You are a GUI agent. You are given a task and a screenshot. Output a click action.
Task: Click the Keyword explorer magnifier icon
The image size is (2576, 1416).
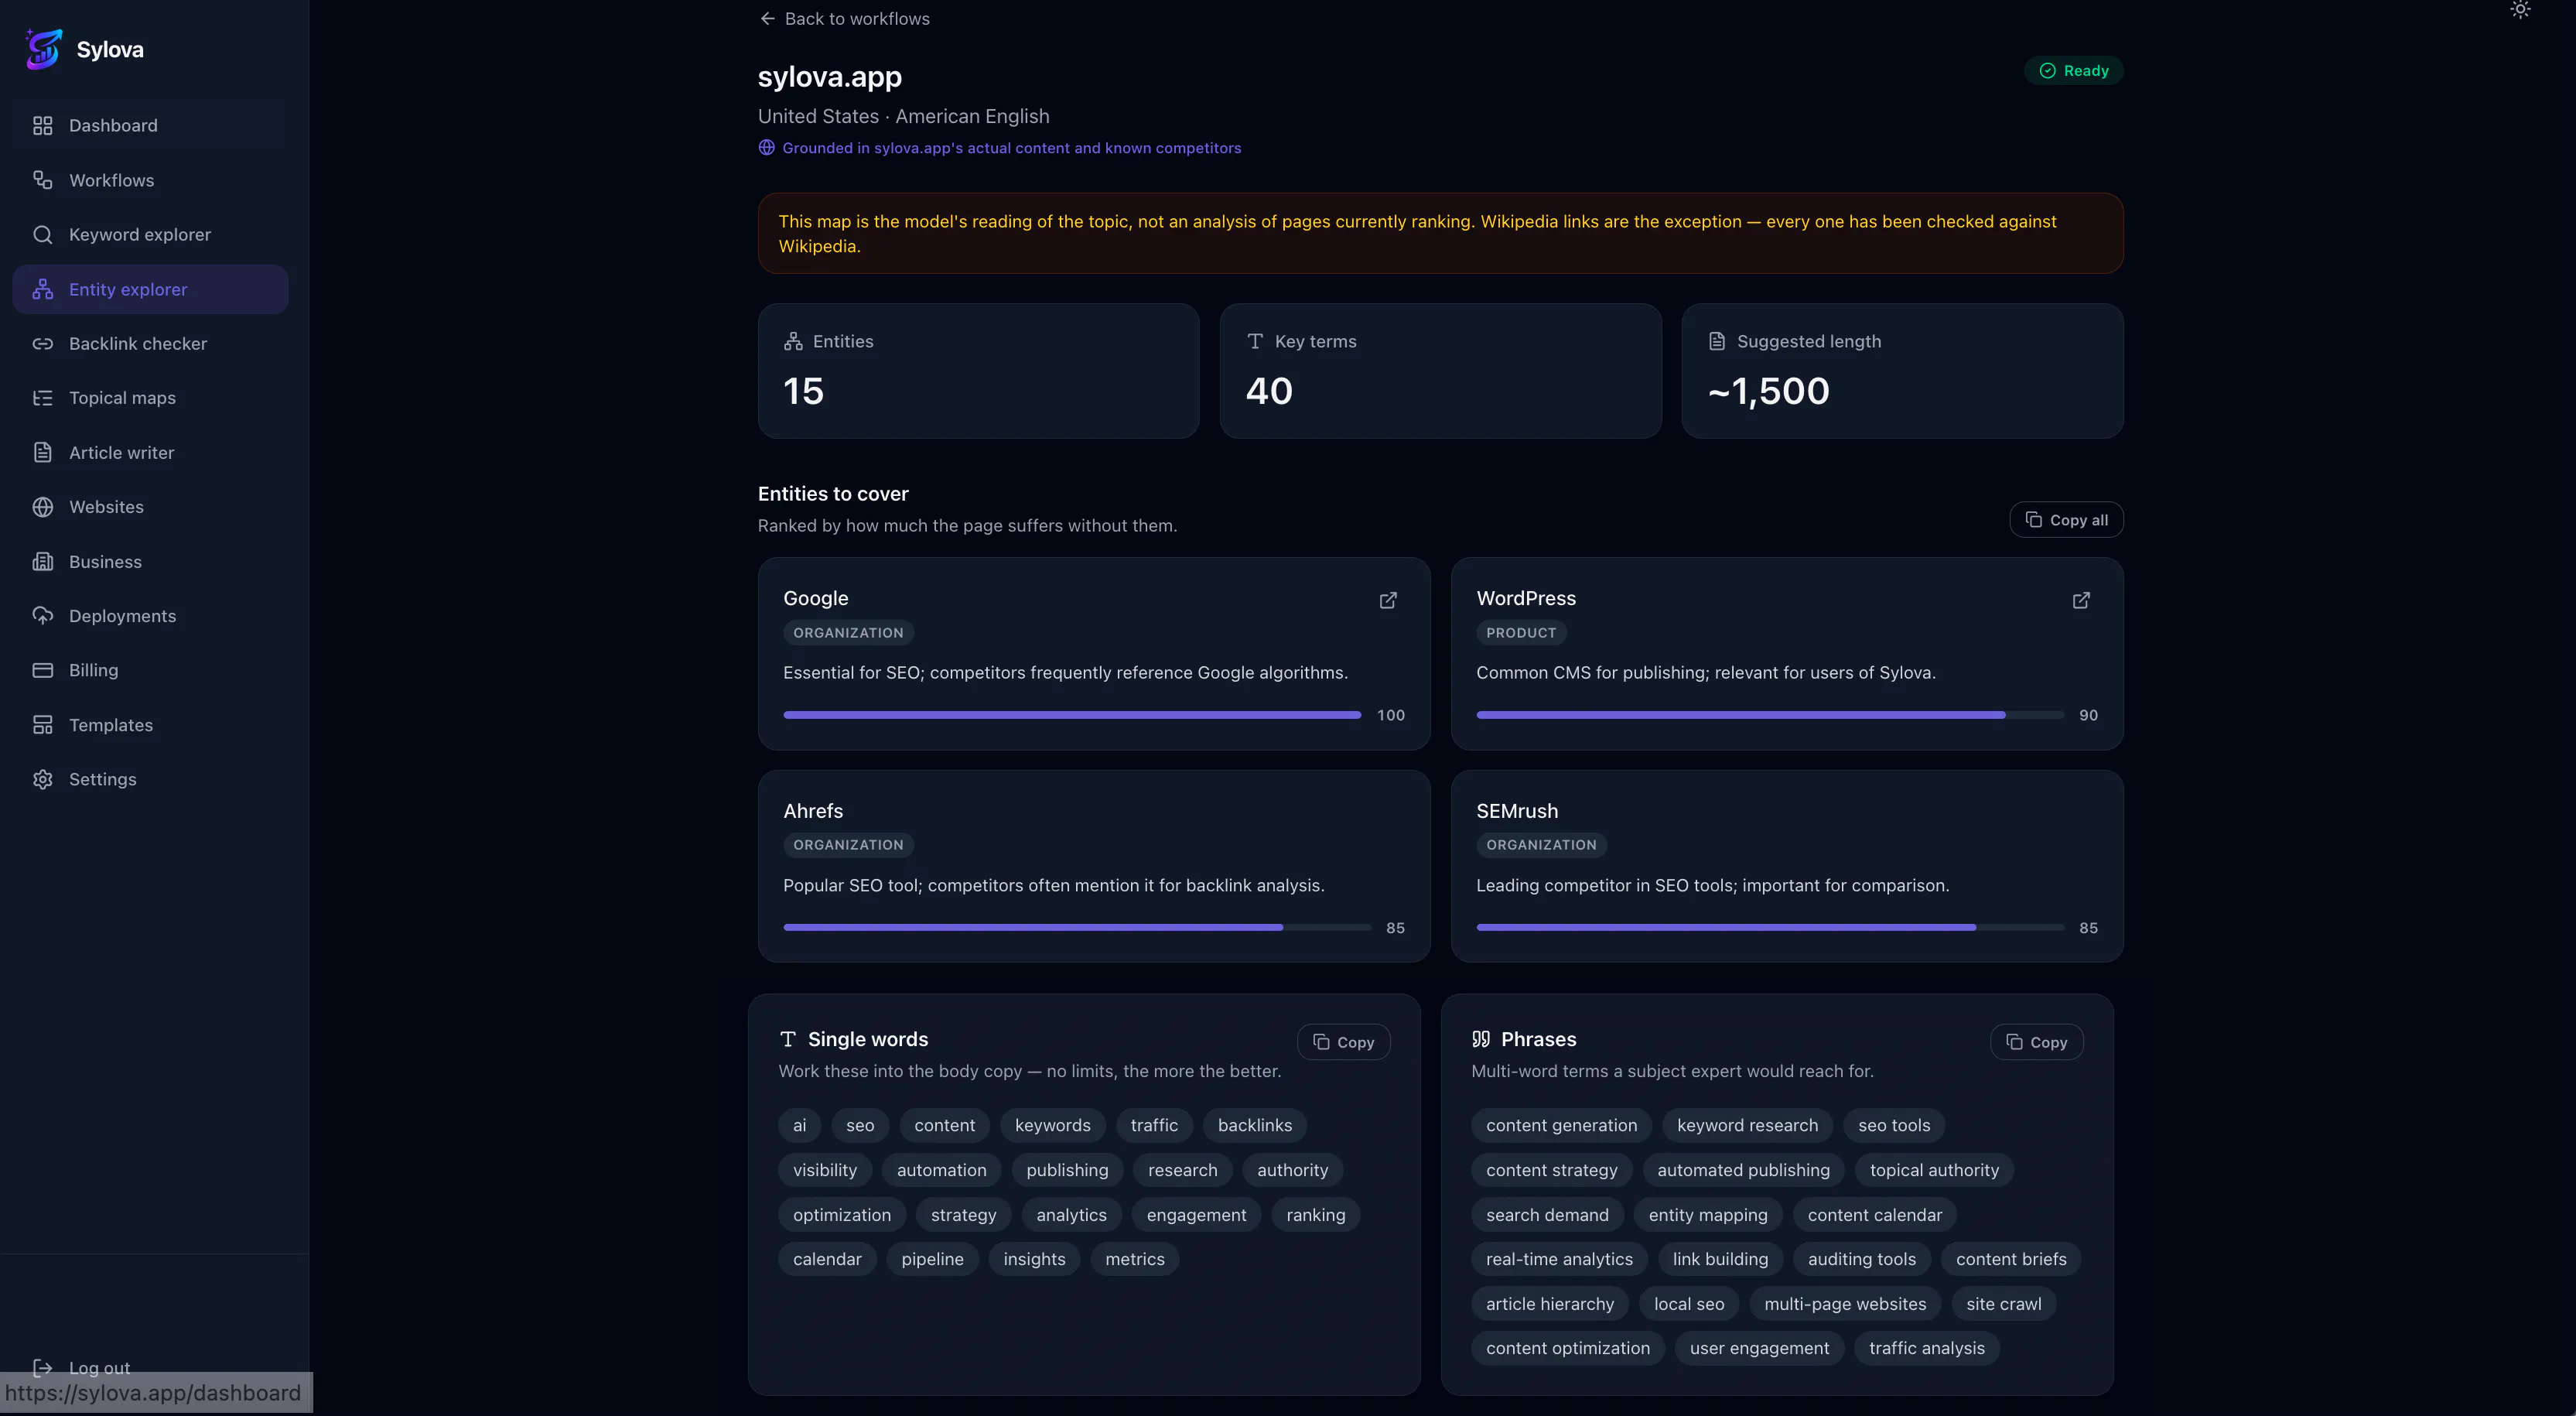click(42, 234)
